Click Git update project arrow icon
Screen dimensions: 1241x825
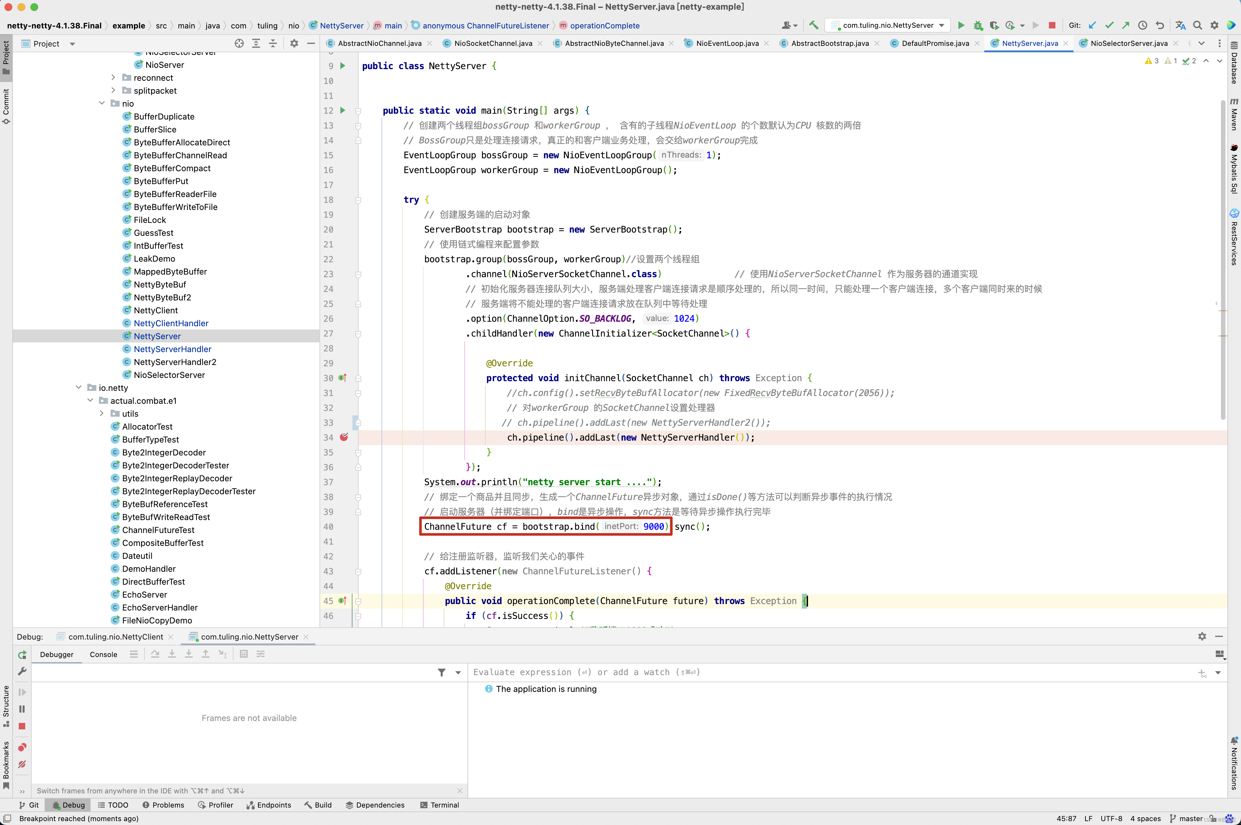click(1093, 25)
